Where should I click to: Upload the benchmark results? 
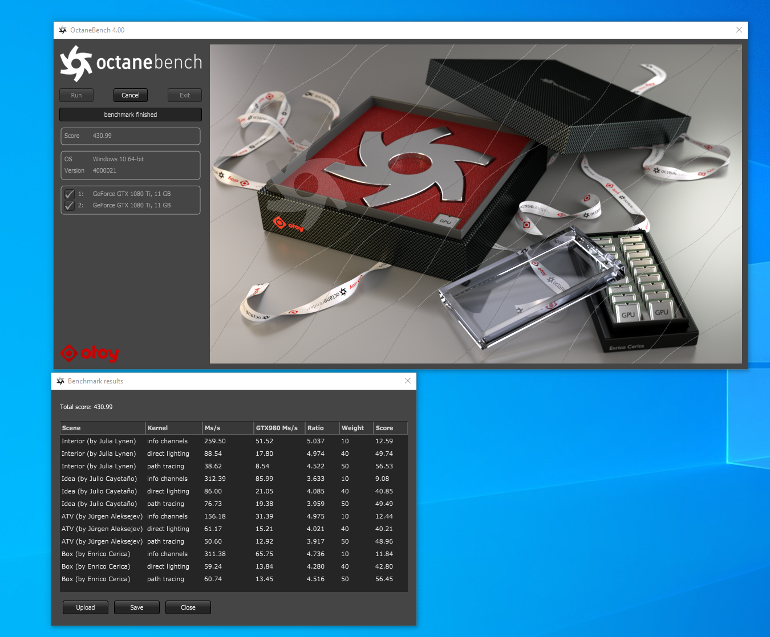click(x=86, y=607)
